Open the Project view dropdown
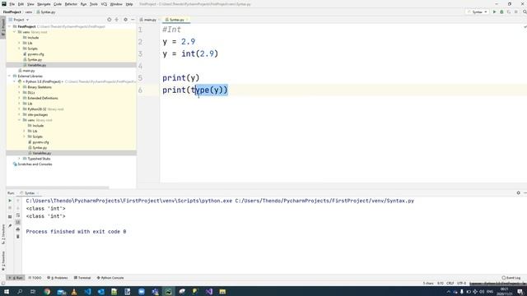Image resolution: width=527 pixels, height=296 pixels. 19,20
